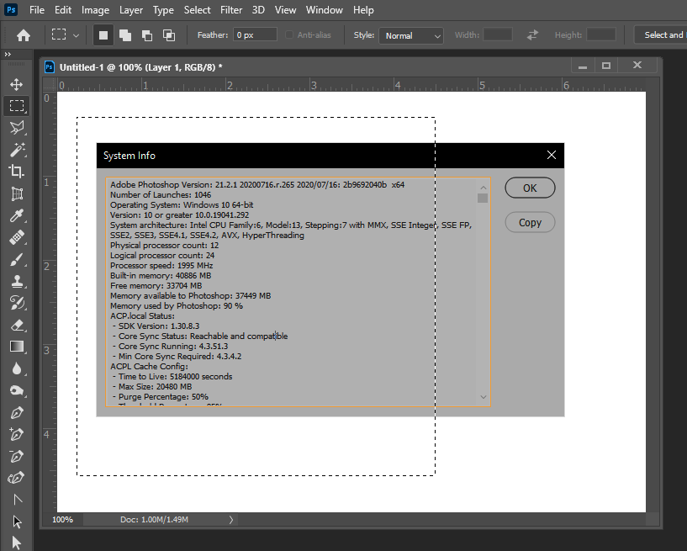Select the Polygonal Lasso tool

tap(17, 128)
